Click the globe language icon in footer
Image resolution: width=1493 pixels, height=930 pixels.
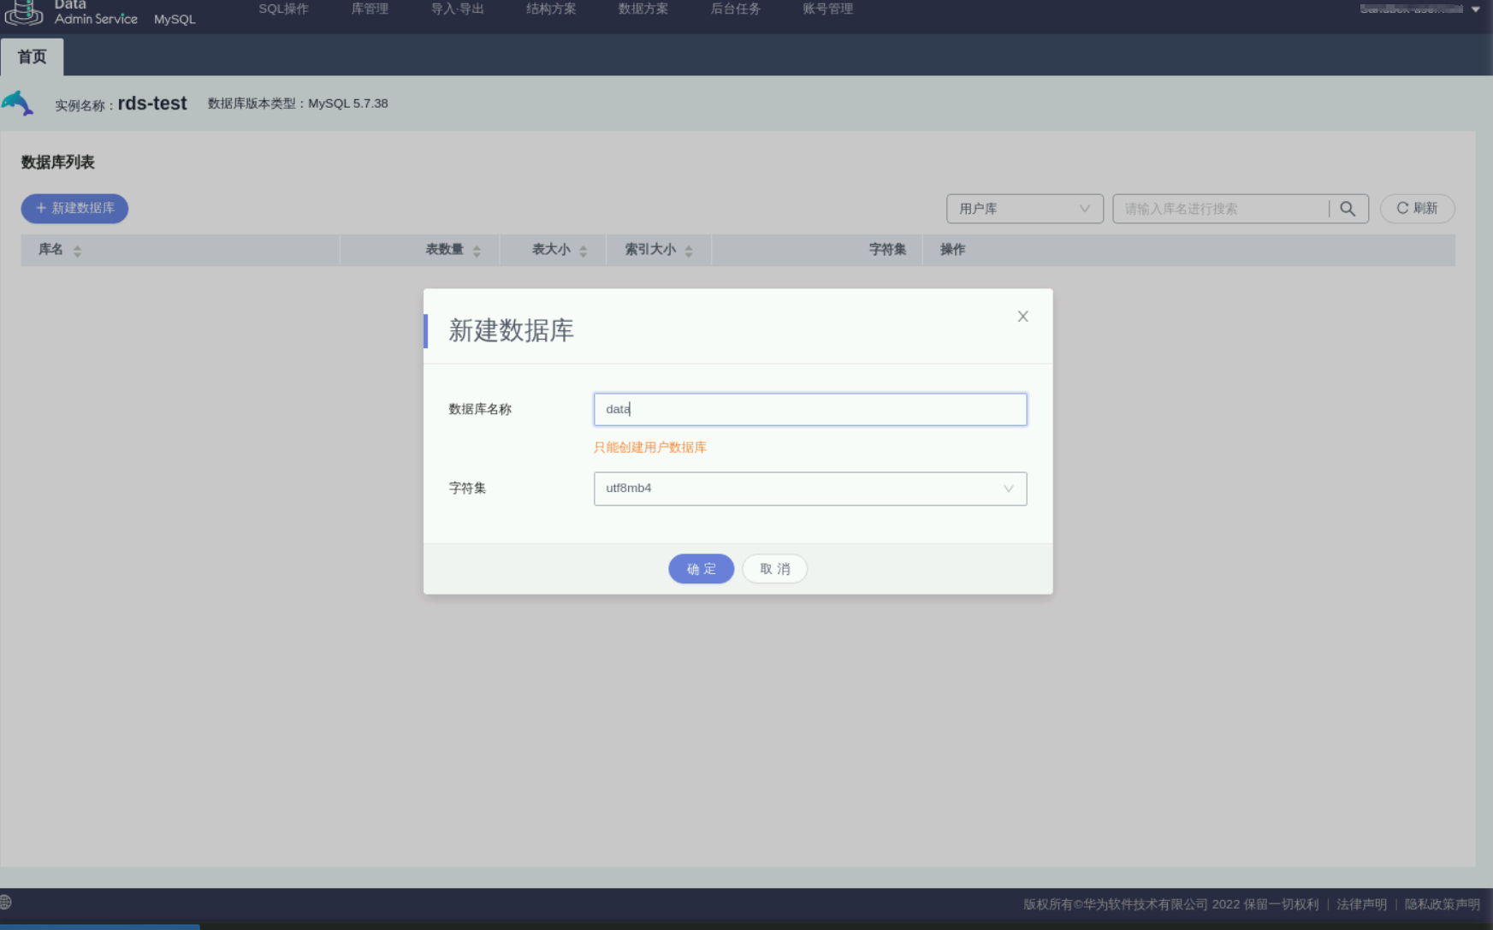tap(6, 902)
